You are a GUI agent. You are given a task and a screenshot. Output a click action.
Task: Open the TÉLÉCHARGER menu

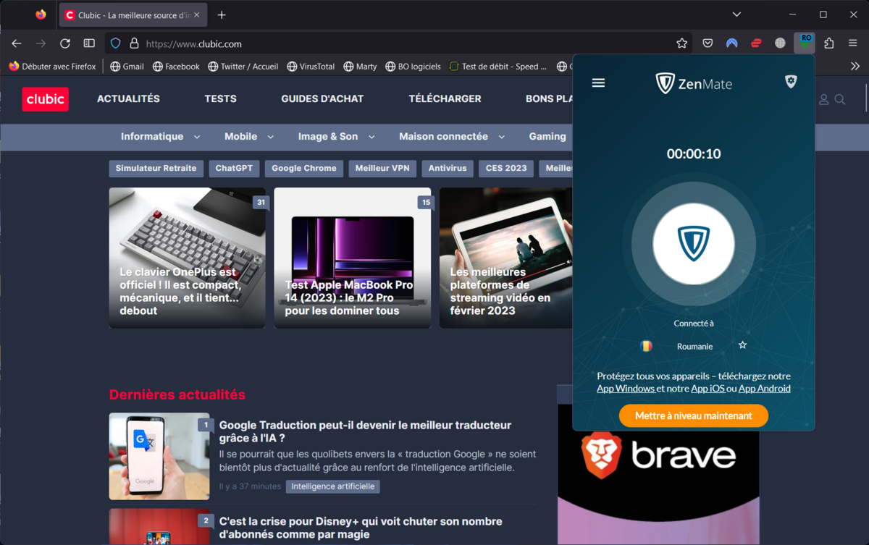(x=445, y=98)
